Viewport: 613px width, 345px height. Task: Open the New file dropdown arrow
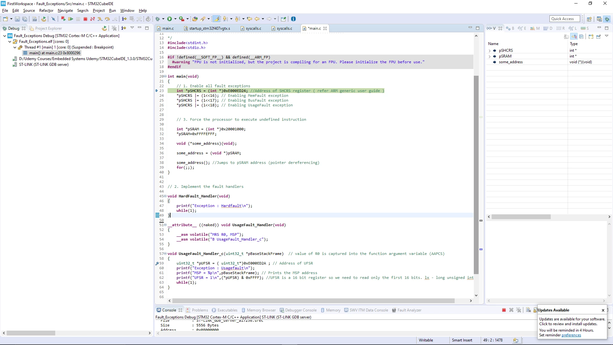(11, 19)
